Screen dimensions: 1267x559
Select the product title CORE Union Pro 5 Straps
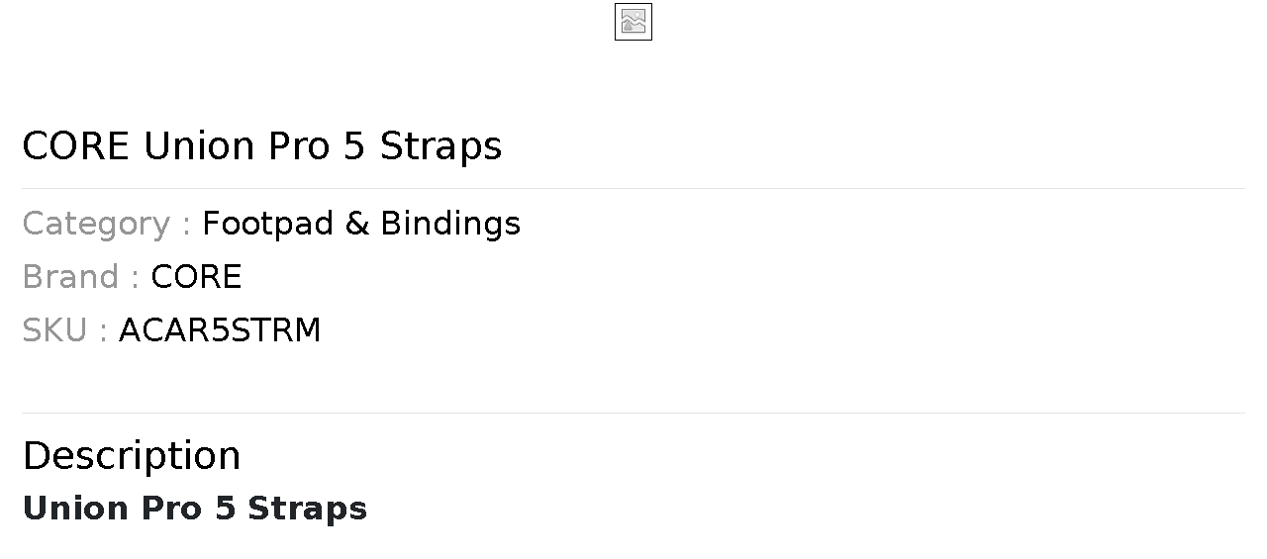[262, 146]
